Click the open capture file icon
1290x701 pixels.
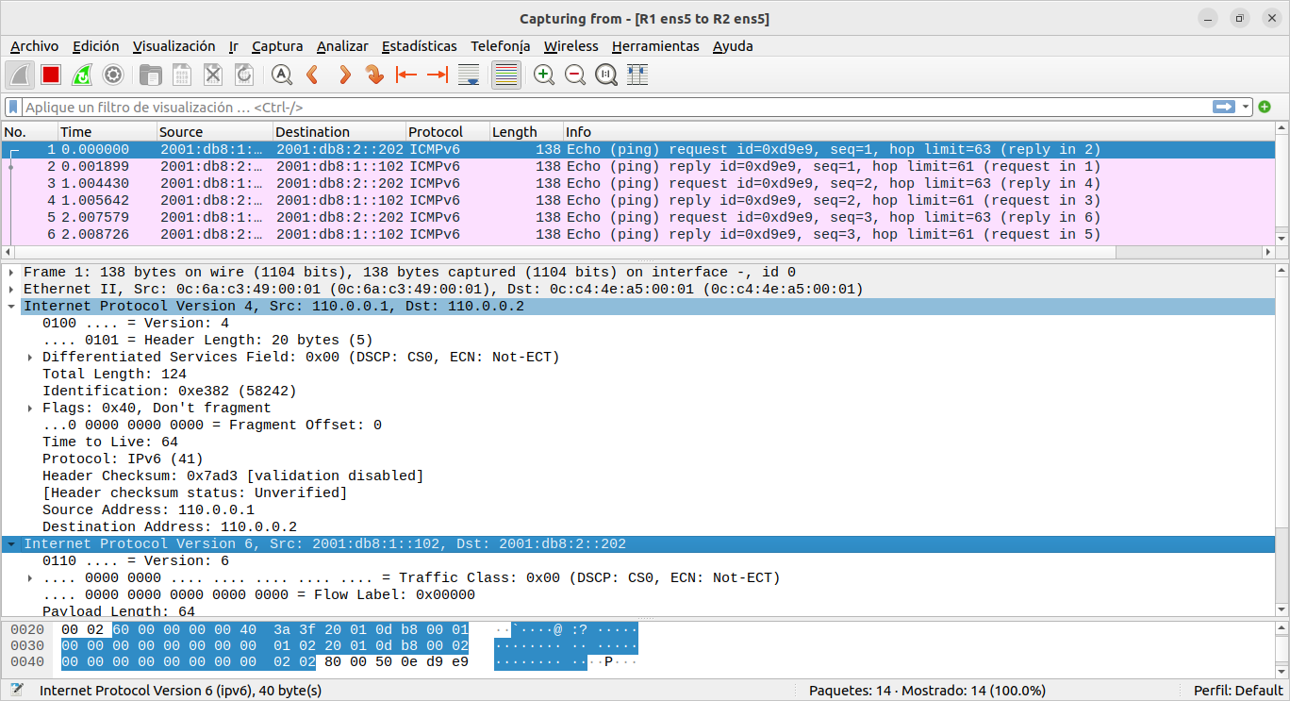(x=150, y=75)
